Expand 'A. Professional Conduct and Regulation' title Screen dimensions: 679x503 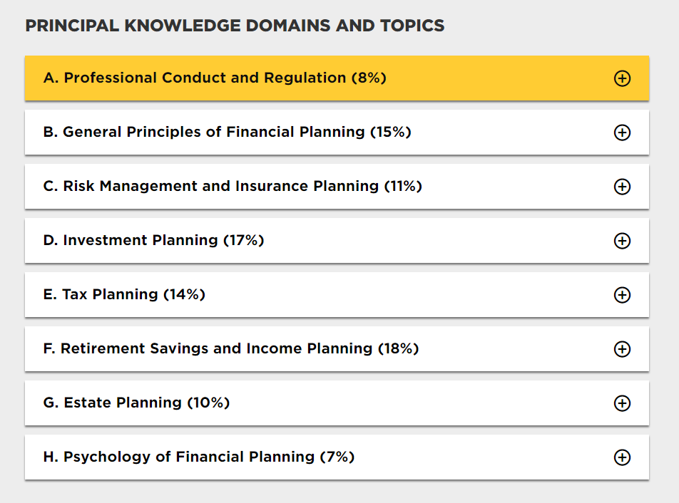click(x=215, y=78)
